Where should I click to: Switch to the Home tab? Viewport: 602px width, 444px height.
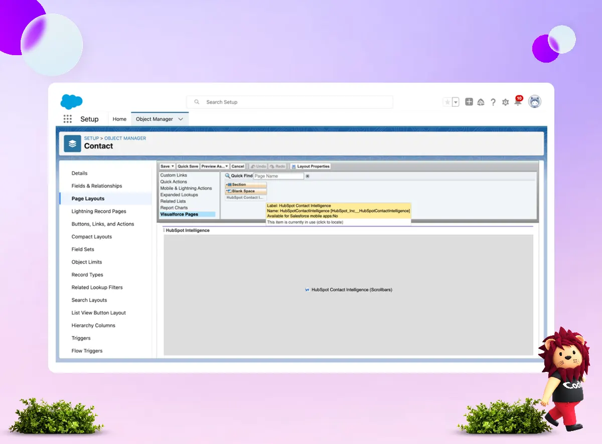pos(119,119)
